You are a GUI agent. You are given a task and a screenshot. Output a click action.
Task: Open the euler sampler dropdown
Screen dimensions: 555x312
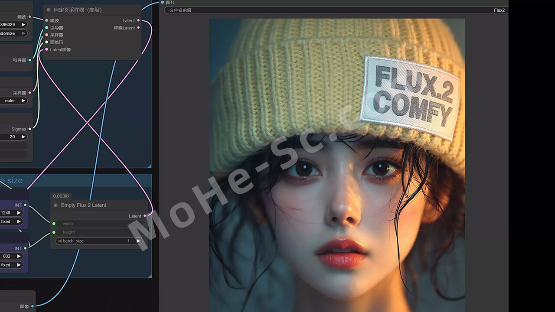[13, 101]
